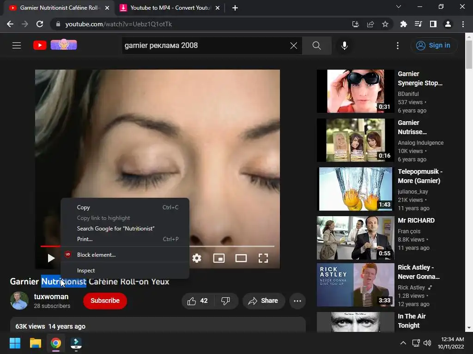Dislike the video
This screenshot has height=354, width=473.
click(x=226, y=301)
